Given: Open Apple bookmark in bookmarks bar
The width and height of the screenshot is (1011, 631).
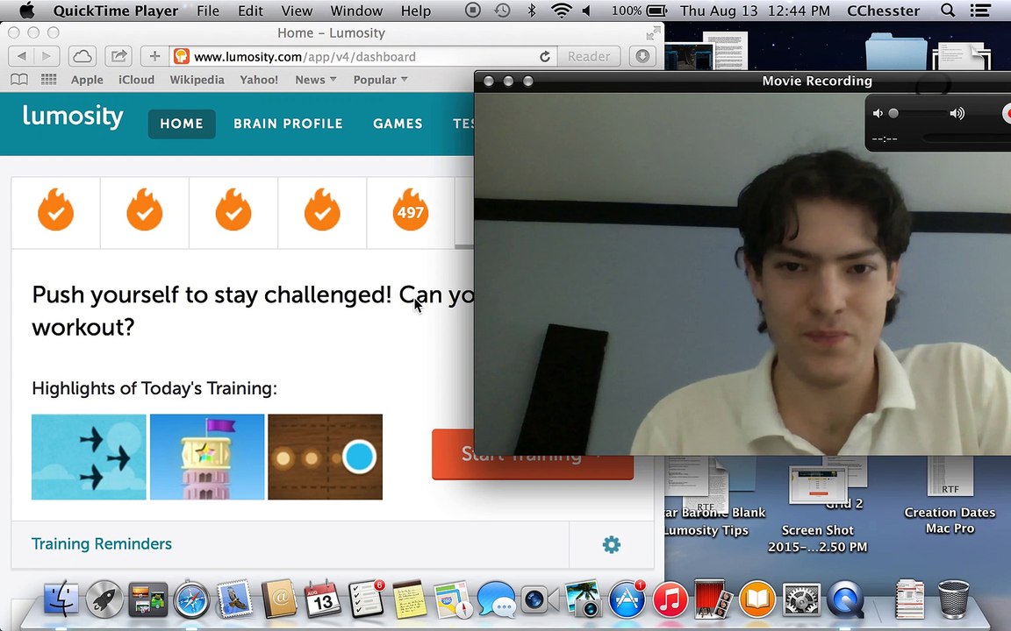Looking at the screenshot, I should point(87,80).
